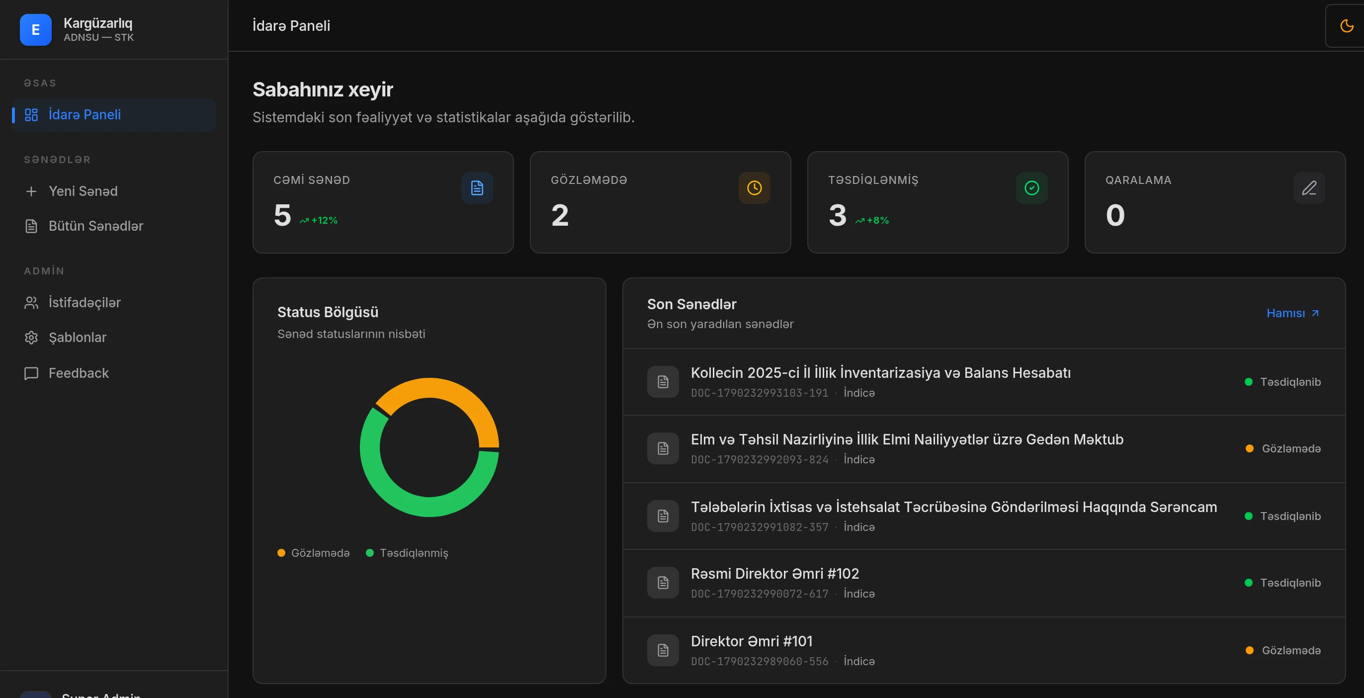Click the green Təsdiqlənmiş legend item in chart
Image resolution: width=1364 pixels, height=698 pixels.
407,553
